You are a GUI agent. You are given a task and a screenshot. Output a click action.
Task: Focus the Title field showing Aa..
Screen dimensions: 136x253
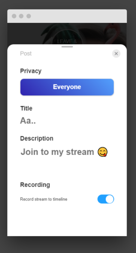click(67, 121)
